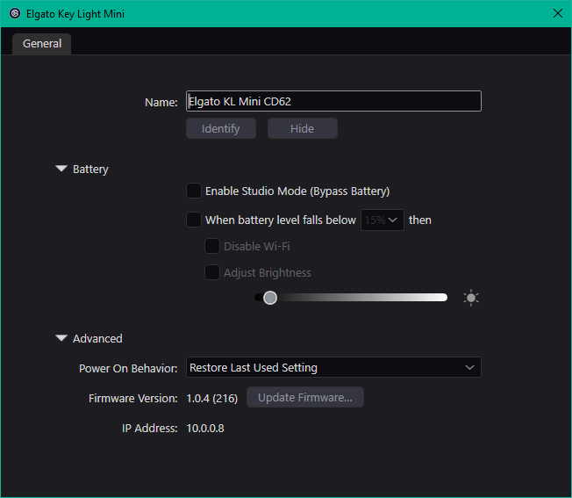
Task: Tick the 'When battery level falls below' checkbox
Action: [x=194, y=220]
